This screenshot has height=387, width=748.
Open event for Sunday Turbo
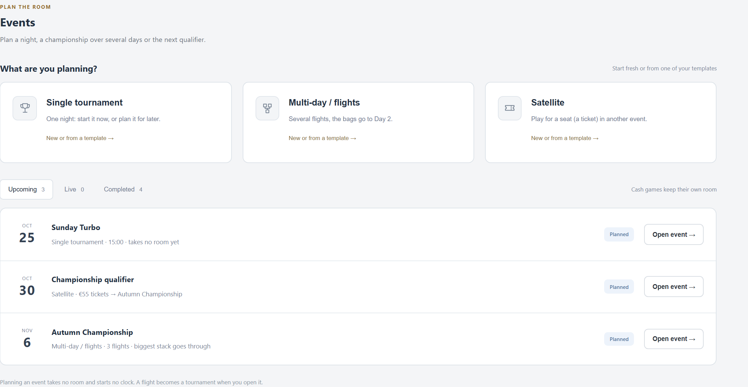coord(674,234)
